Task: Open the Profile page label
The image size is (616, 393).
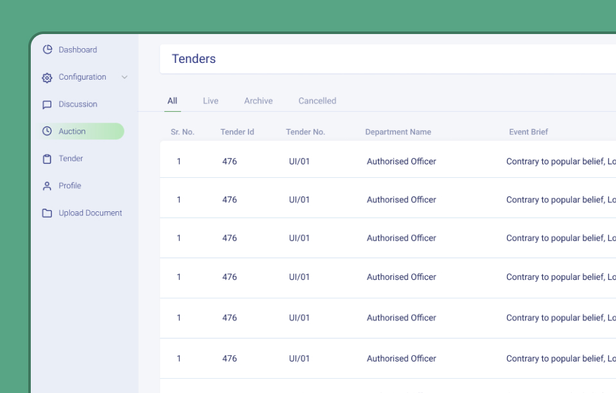Action: [x=70, y=186]
